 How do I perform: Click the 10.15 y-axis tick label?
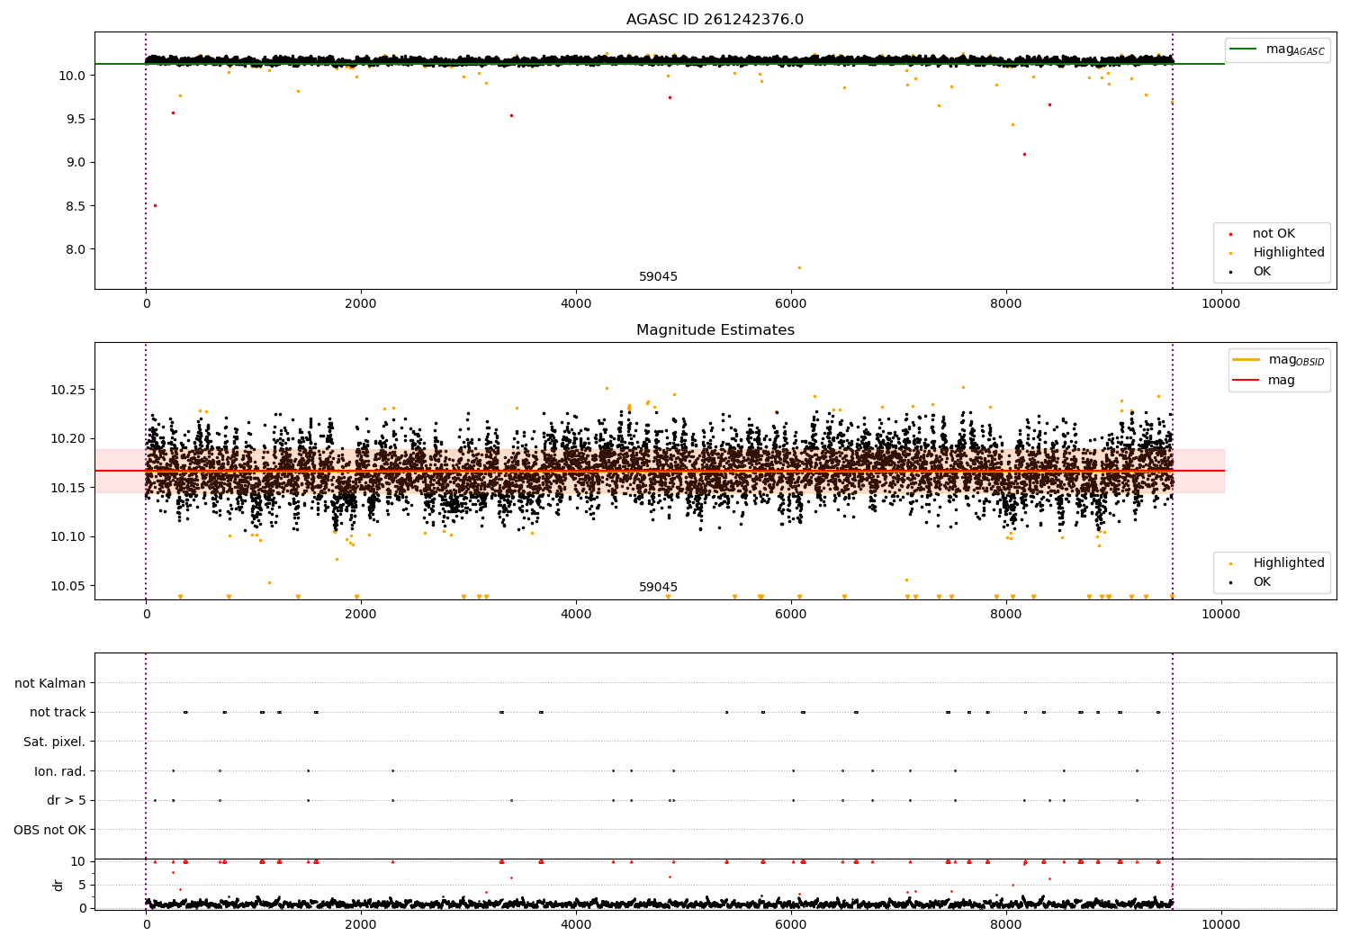tap(68, 488)
